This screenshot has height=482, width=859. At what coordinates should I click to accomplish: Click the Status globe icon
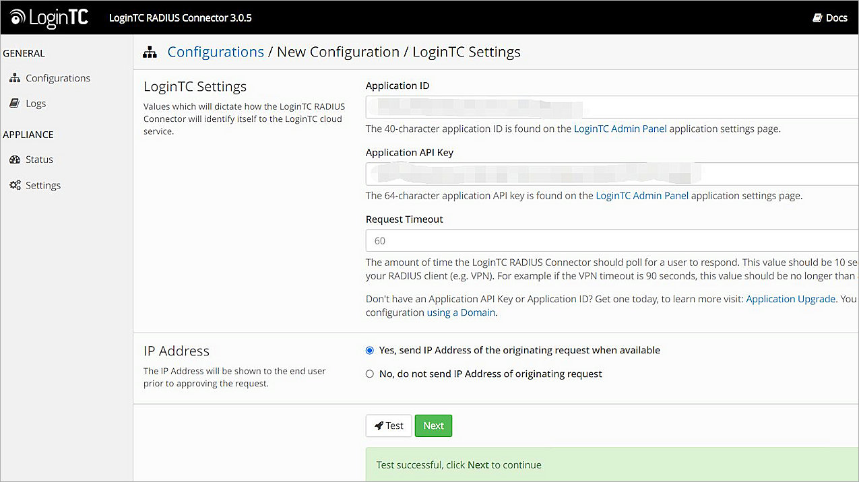pyautogui.click(x=15, y=160)
